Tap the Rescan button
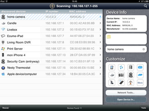 [x=6, y=108]
